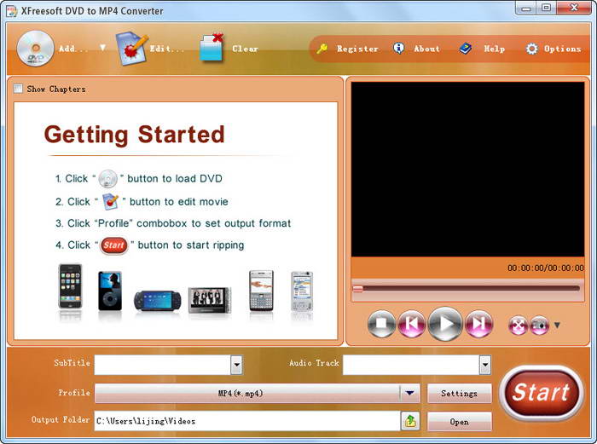Click the black video preview area
This screenshot has height=444, width=597.
[x=467, y=170]
